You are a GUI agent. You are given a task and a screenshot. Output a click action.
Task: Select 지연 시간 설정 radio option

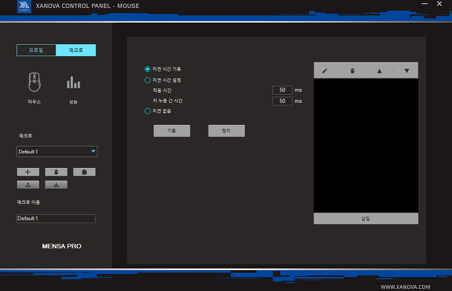[147, 80]
